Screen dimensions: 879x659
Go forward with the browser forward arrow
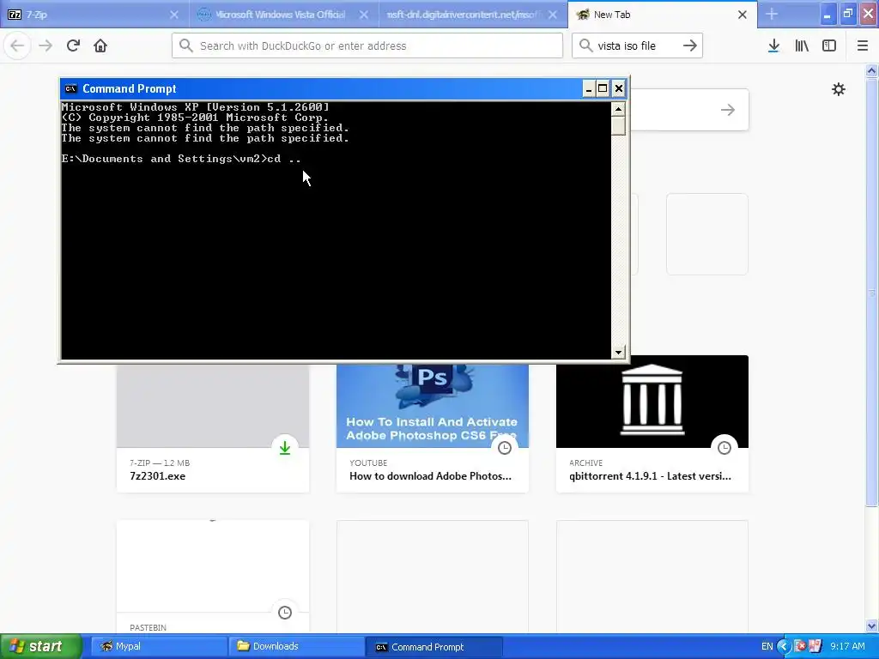click(45, 45)
